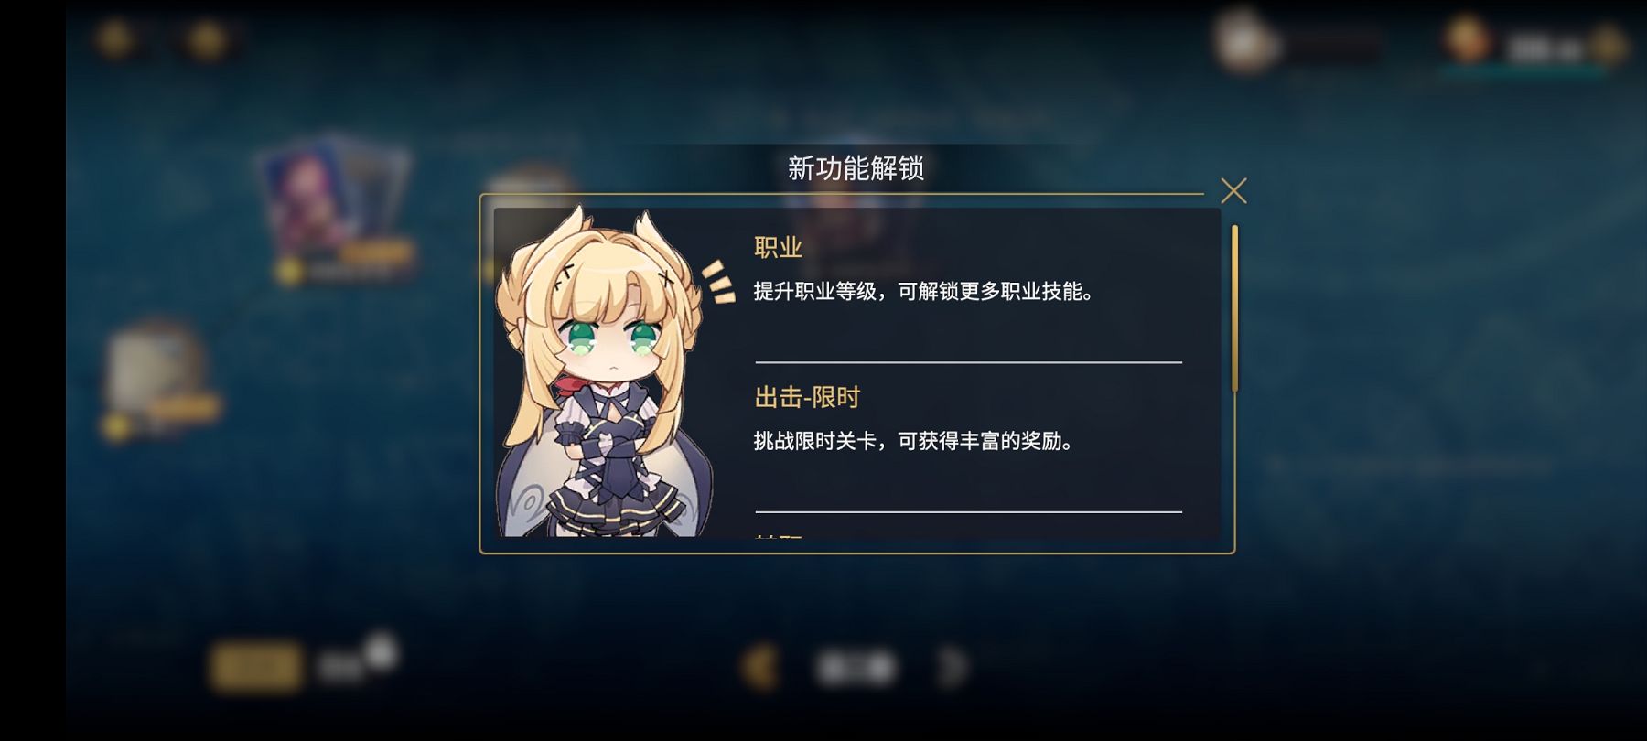Go to previous page with gold left arrow
1647x741 pixels.
click(759, 666)
